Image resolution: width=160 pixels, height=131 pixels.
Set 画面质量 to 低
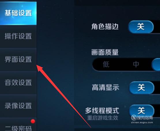(106, 64)
